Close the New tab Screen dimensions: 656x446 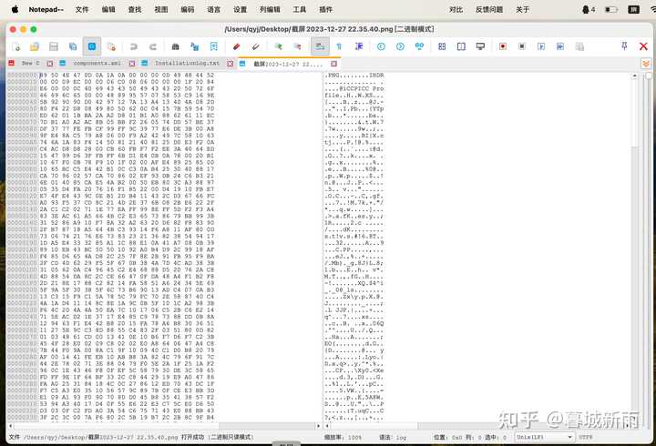click(50, 64)
